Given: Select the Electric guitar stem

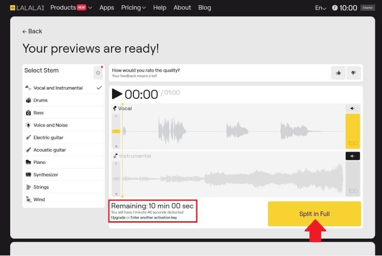Looking at the screenshot, I should click(63, 138).
